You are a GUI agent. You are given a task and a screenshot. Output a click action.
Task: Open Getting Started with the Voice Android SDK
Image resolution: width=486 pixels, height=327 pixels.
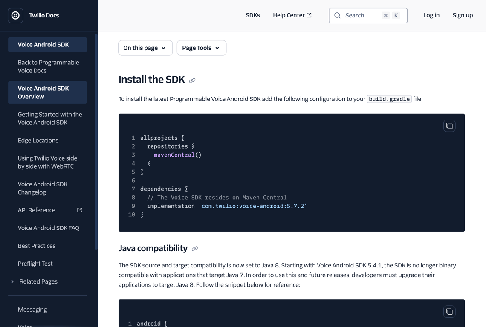tap(50, 118)
